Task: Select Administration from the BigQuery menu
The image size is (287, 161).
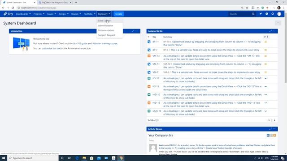Action: [x=109, y=25]
